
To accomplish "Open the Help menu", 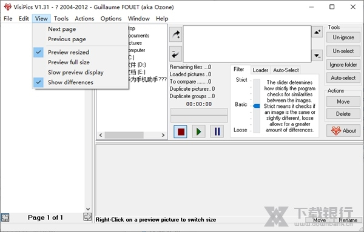I will [x=162, y=19].
